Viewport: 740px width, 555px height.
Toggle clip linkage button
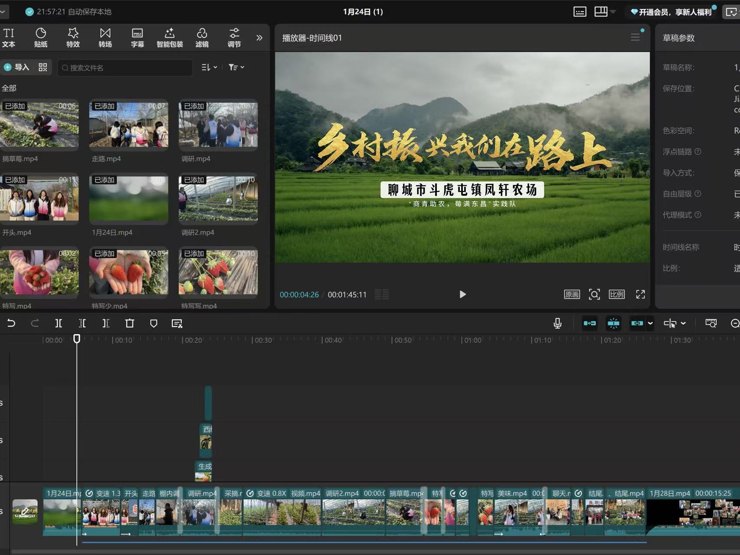637,323
